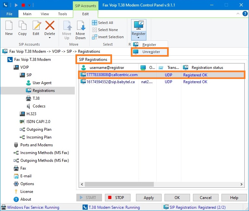Click the large Register monitor icon
This screenshot has width=249, height=211.
pos(139,25)
